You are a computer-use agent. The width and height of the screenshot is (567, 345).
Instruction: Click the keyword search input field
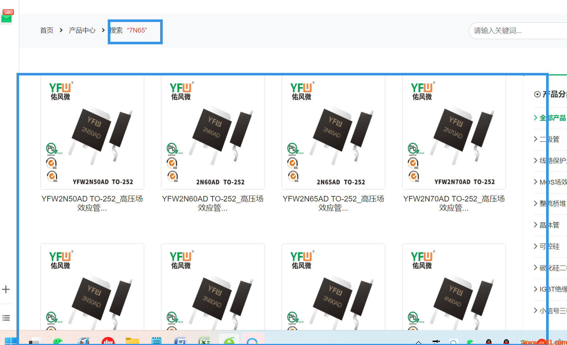click(x=517, y=31)
